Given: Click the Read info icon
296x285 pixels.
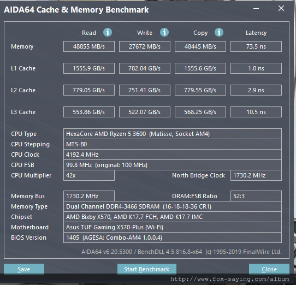Looking at the screenshot, I should pyautogui.click(x=108, y=32).
